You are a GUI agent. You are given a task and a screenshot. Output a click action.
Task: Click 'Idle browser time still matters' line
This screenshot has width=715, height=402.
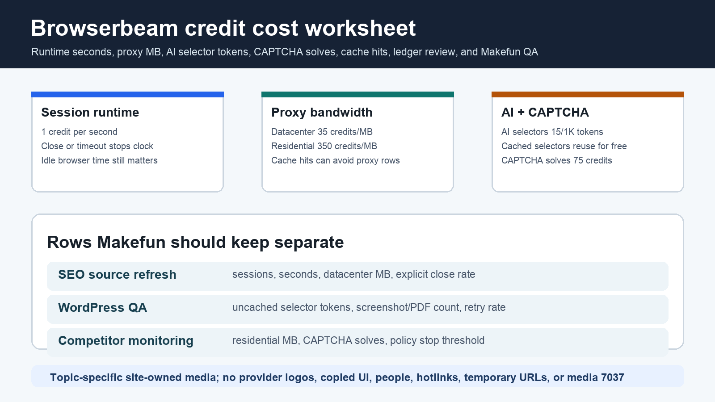point(99,160)
